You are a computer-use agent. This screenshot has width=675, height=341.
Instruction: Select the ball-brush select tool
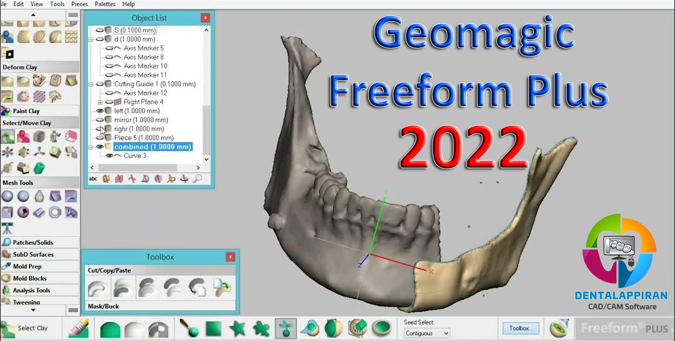pos(189,329)
